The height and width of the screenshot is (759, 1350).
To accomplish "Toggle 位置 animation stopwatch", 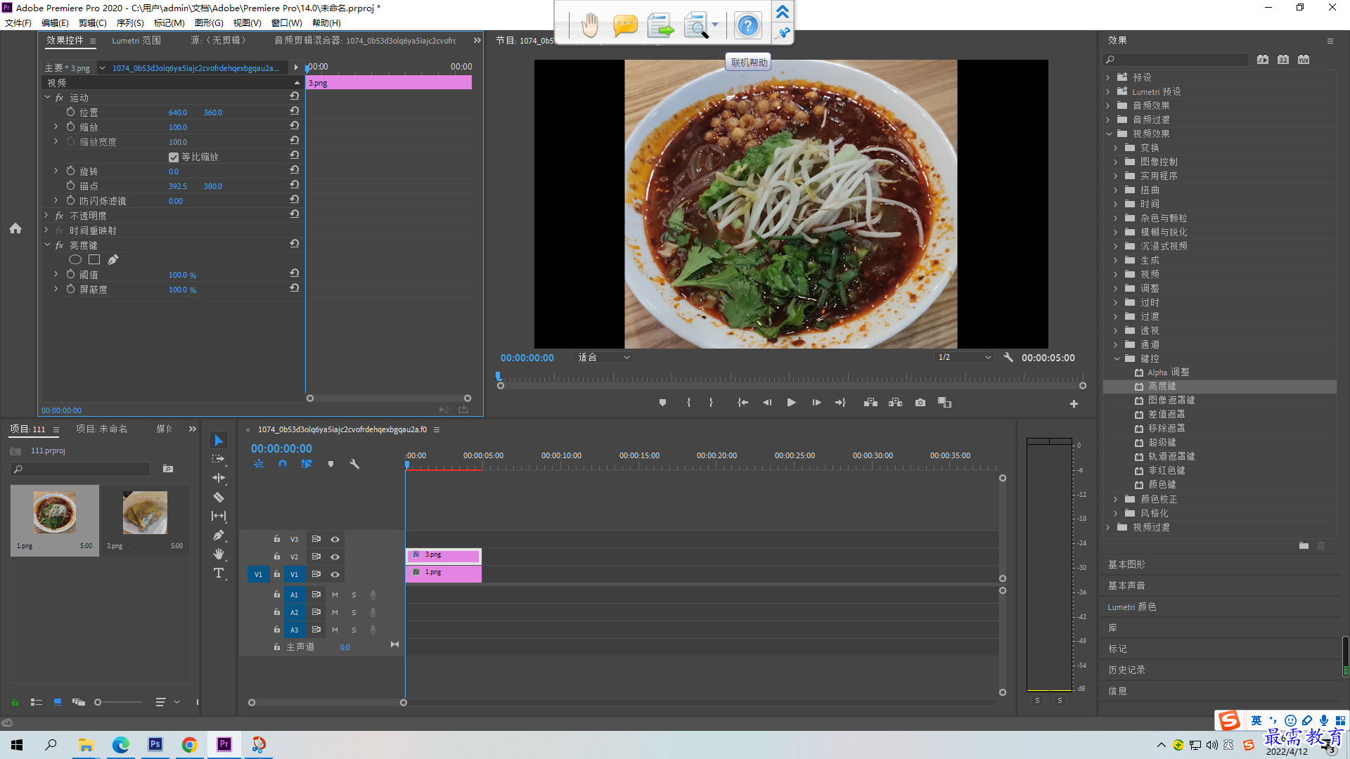I will (70, 112).
